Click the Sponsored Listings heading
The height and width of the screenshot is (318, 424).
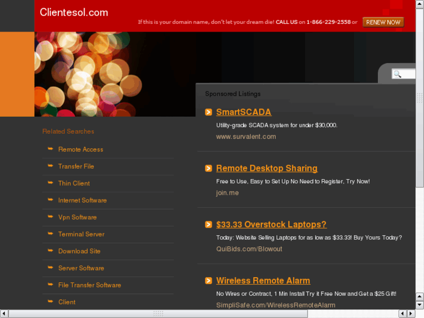[x=233, y=94]
